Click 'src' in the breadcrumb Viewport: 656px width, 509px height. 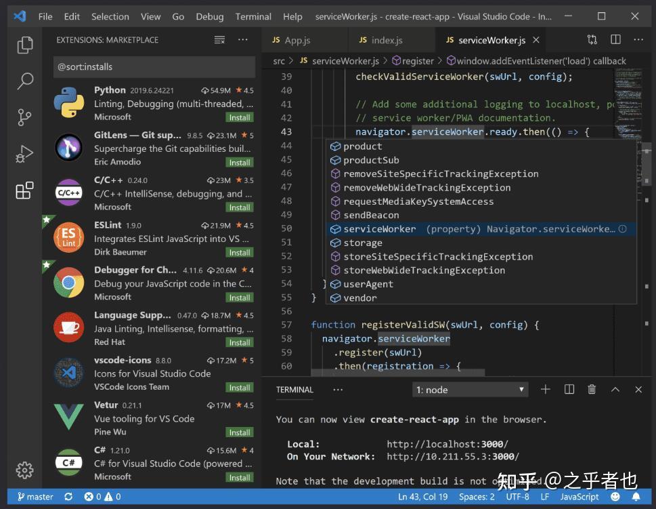click(279, 61)
